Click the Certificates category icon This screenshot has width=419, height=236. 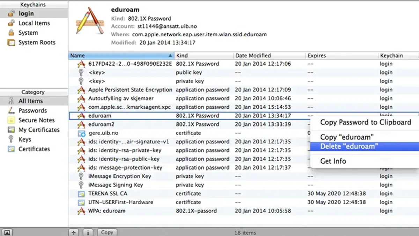(x=11, y=149)
